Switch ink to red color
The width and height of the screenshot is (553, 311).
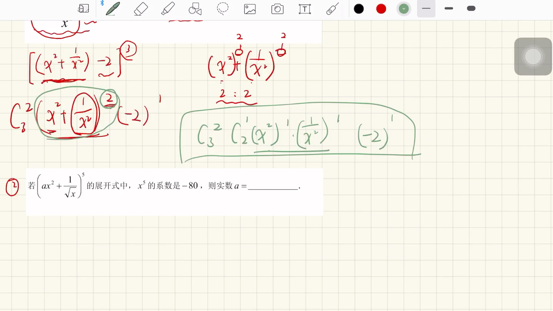click(x=380, y=8)
